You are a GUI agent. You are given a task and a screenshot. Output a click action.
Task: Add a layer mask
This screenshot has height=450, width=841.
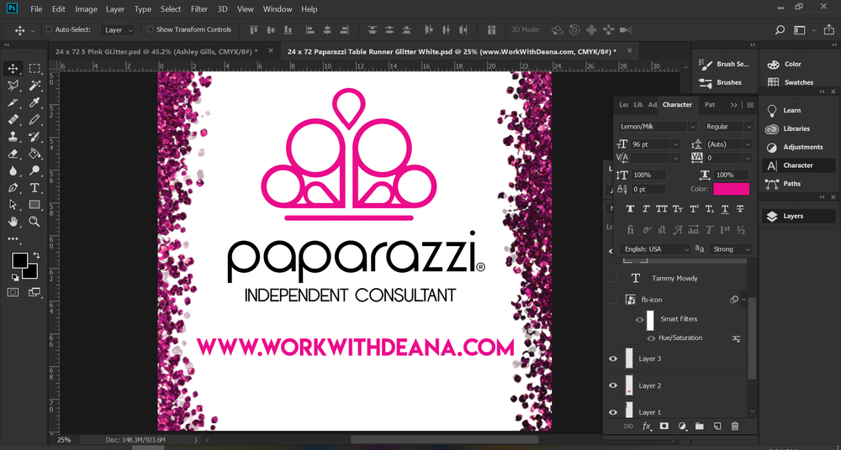(x=664, y=426)
